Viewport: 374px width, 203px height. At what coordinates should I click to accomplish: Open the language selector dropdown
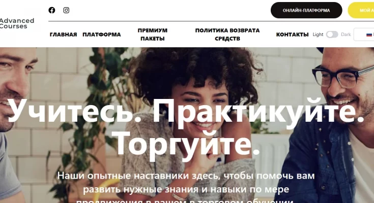coord(364,35)
